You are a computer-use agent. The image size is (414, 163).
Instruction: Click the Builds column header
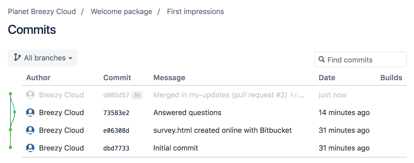pyautogui.click(x=391, y=77)
